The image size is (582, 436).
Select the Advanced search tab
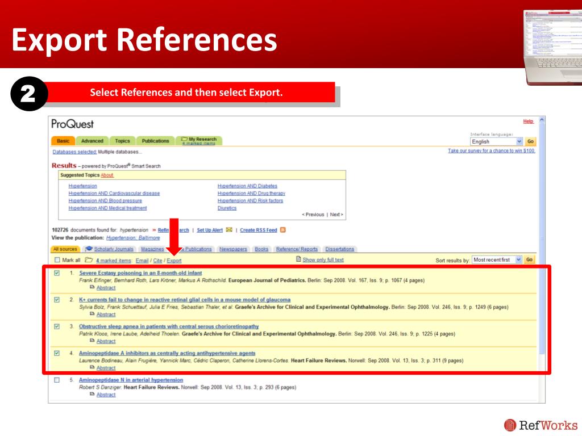point(92,141)
